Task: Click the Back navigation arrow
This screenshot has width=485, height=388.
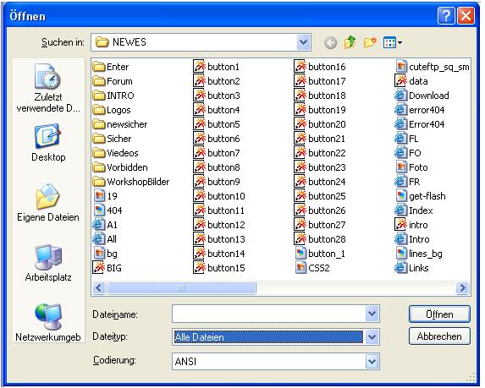Action: [x=330, y=42]
